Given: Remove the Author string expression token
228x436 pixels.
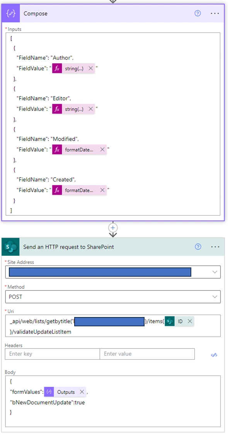Looking at the screenshot, I should pos(91,68).
